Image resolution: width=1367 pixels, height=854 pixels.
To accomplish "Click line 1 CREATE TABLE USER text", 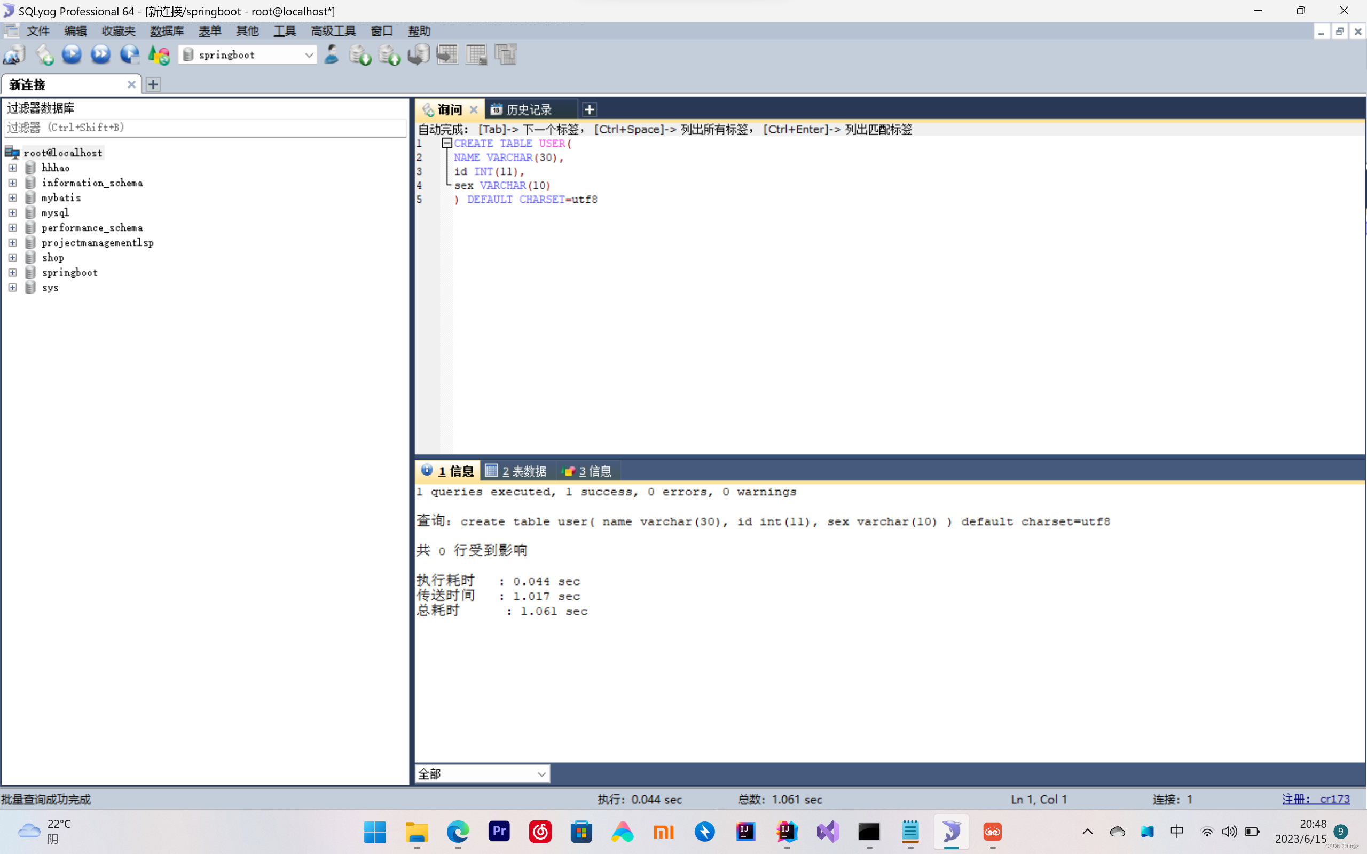I will [512, 144].
